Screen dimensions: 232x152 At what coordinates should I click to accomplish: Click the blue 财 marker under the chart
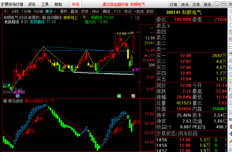click(18, 96)
